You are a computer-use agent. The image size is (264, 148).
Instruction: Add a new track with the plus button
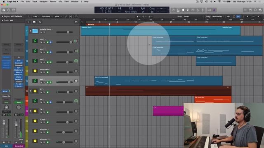click(28, 22)
